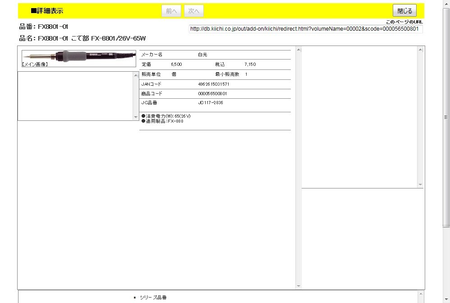Click the 販売単位 value 個
The image size is (450, 303).
[x=174, y=74]
